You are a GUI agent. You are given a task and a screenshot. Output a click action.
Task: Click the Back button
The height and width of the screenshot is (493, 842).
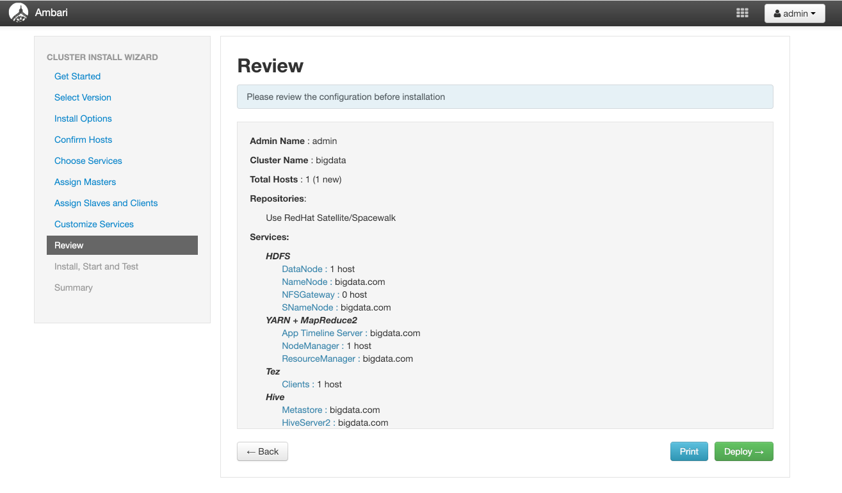click(262, 451)
